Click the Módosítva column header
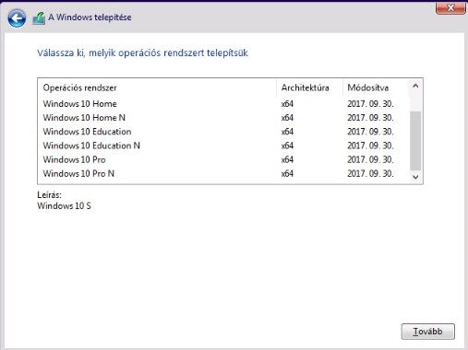The height and width of the screenshot is (350, 468). 377,87
